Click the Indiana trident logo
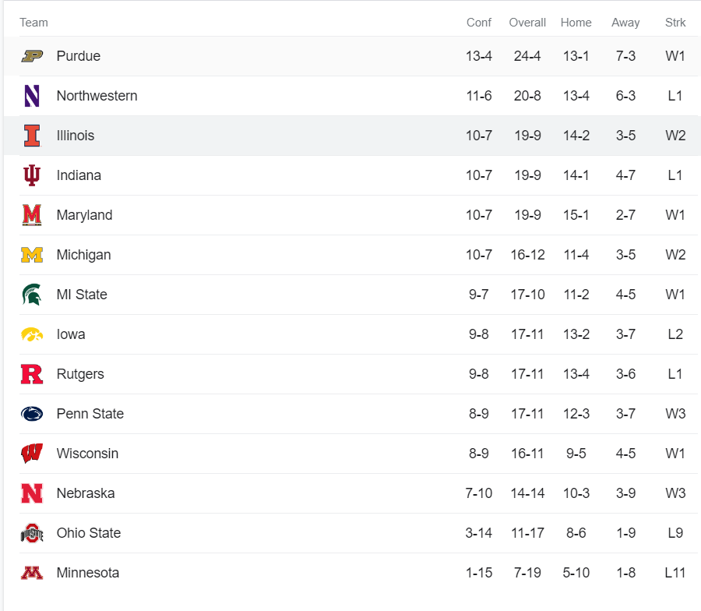 [32, 175]
